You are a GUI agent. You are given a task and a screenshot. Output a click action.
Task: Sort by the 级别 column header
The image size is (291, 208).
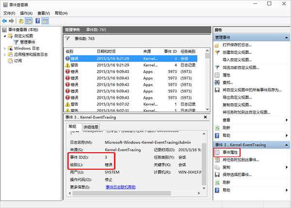80,51
